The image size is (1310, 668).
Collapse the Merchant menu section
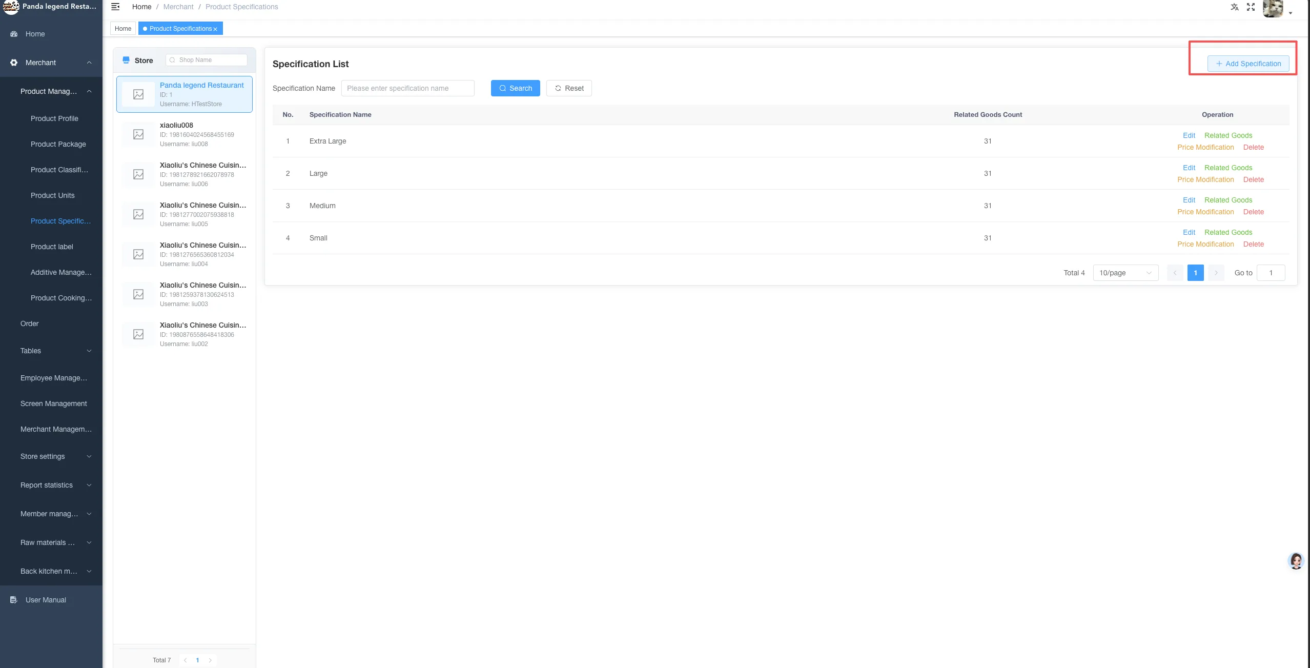click(x=89, y=63)
